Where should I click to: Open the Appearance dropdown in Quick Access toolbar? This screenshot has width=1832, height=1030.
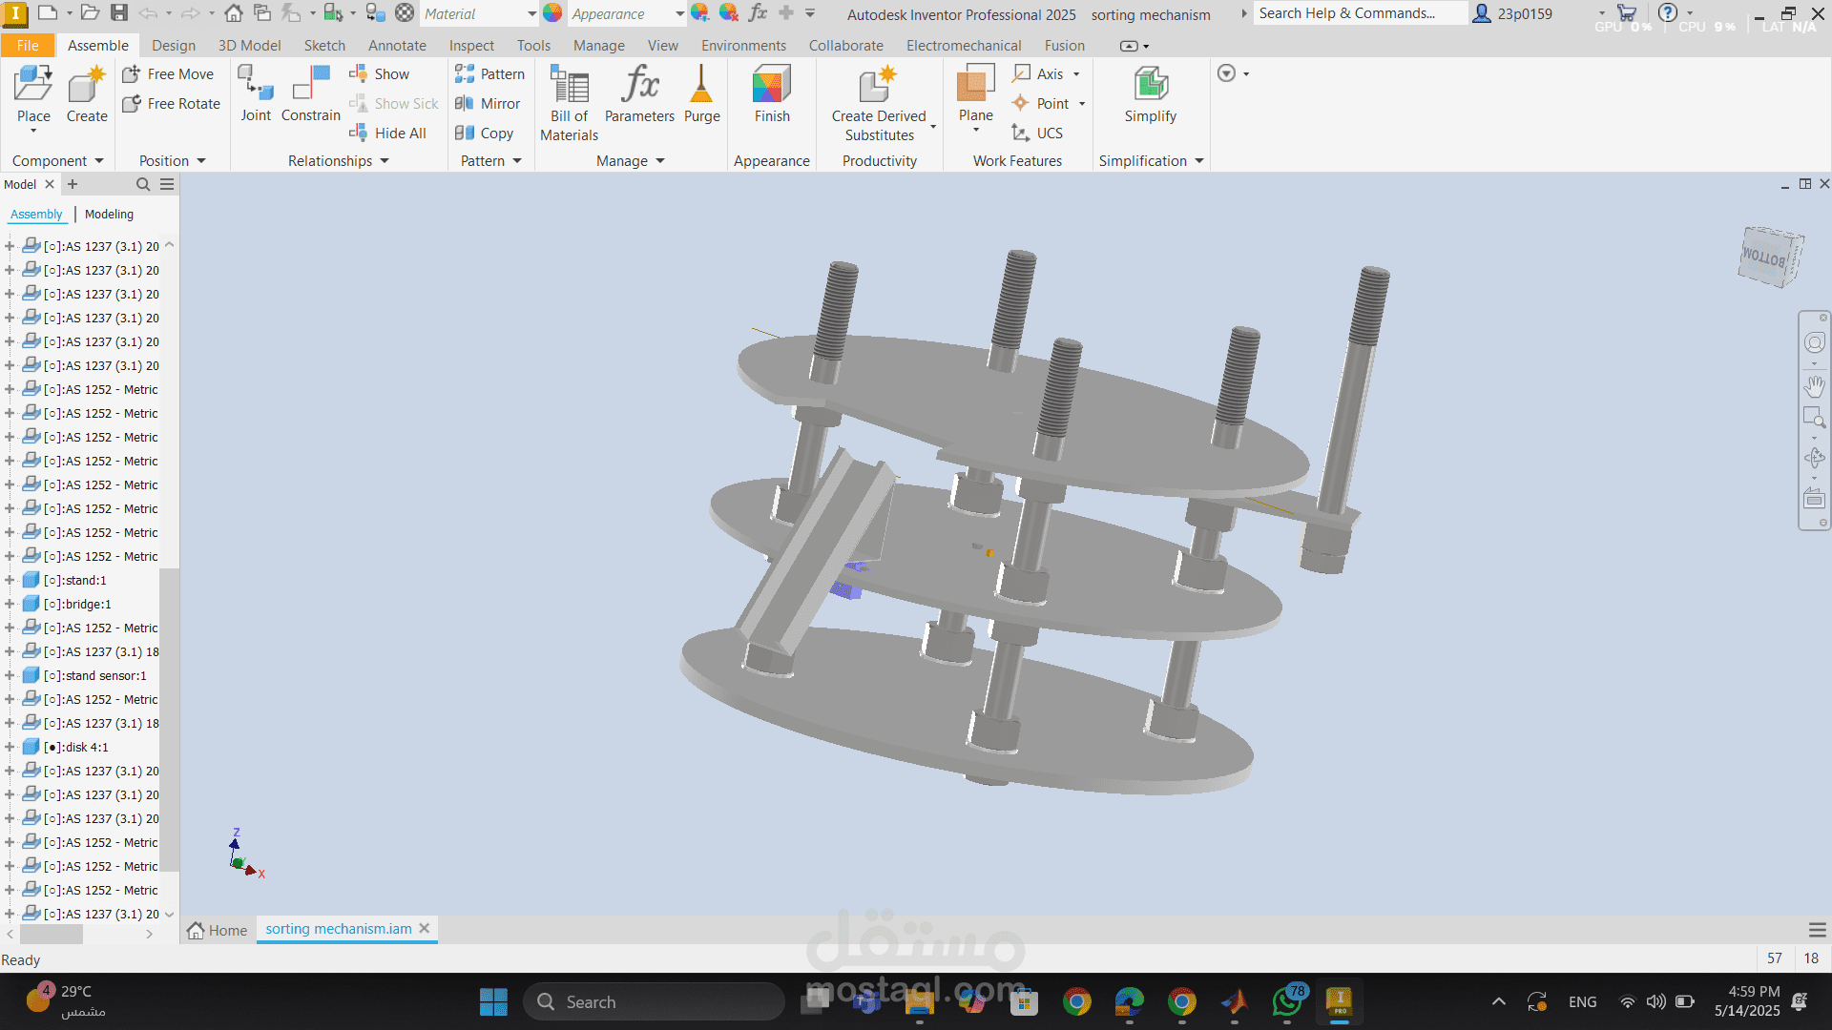pyautogui.click(x=677, y=14)
